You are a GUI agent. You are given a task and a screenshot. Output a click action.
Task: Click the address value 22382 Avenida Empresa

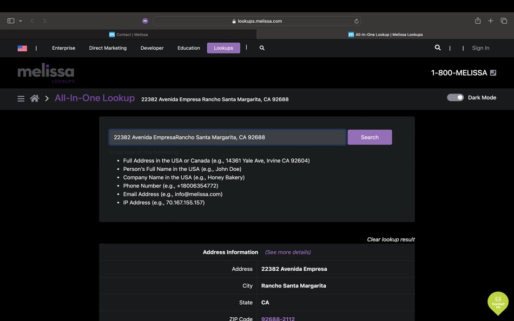(x=294, y=269)
